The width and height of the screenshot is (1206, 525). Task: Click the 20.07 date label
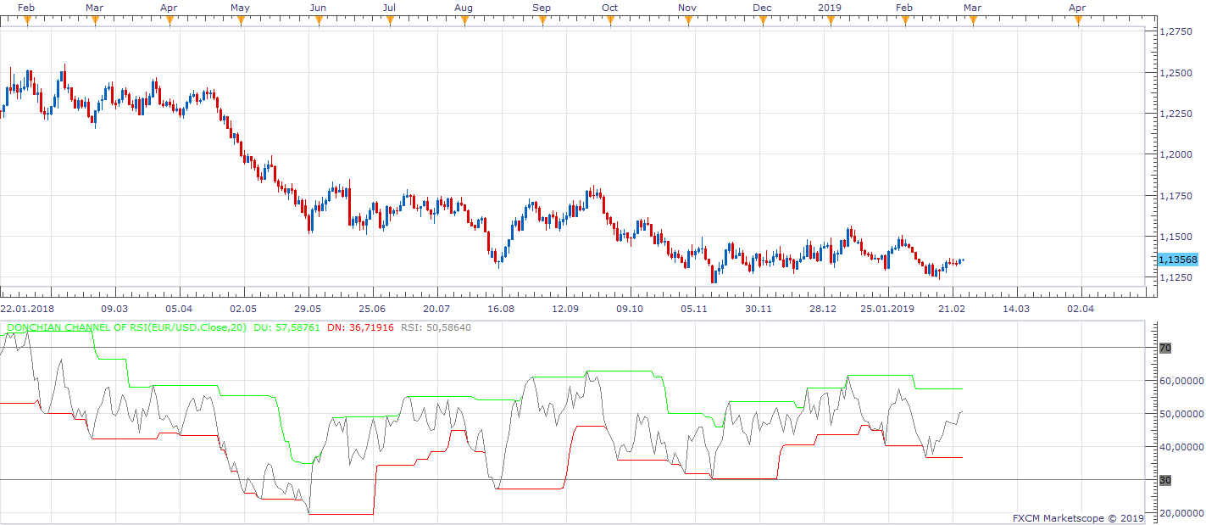coord(436,309)
